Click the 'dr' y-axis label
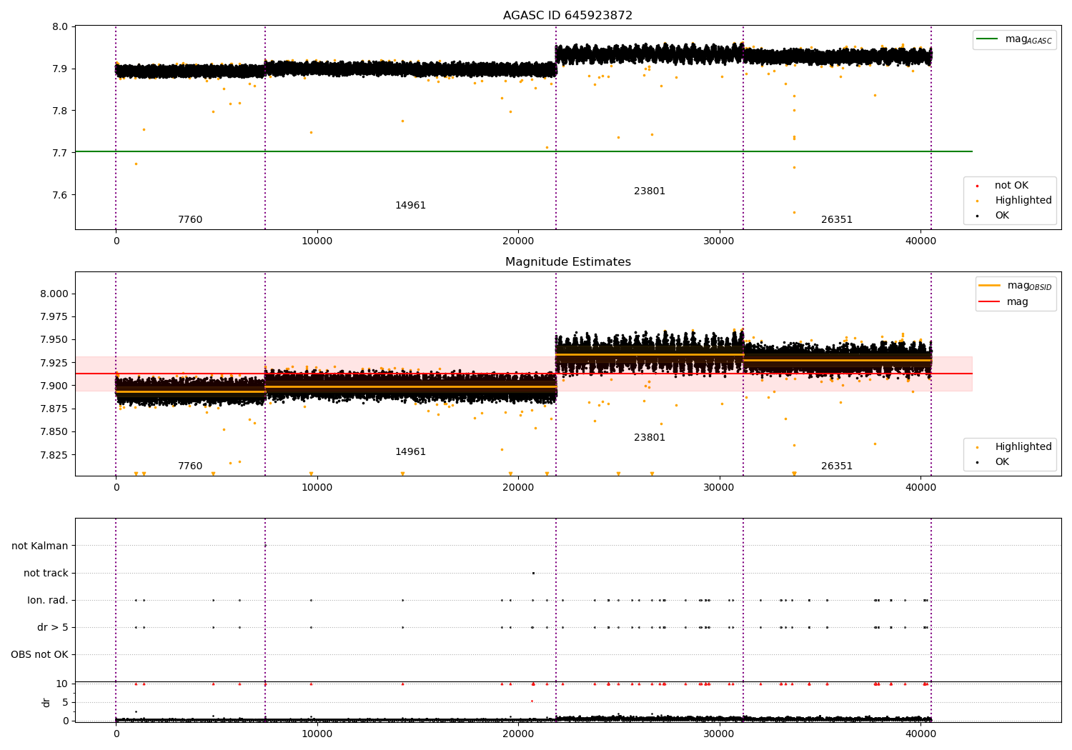1072x750 pixels. pos(46,702)
